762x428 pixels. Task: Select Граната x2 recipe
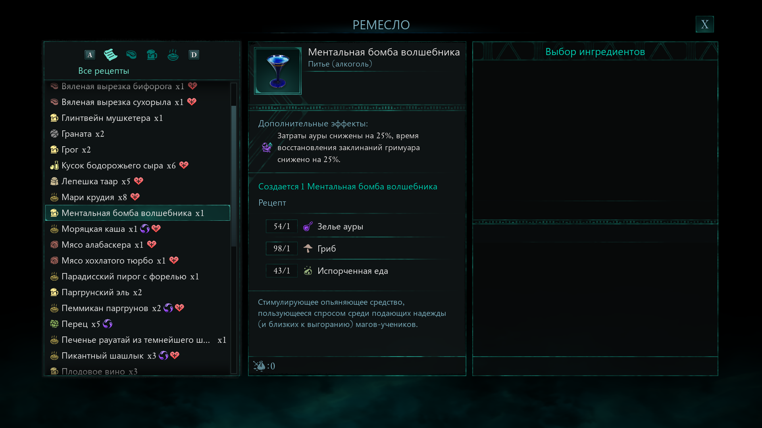point(138,134)
